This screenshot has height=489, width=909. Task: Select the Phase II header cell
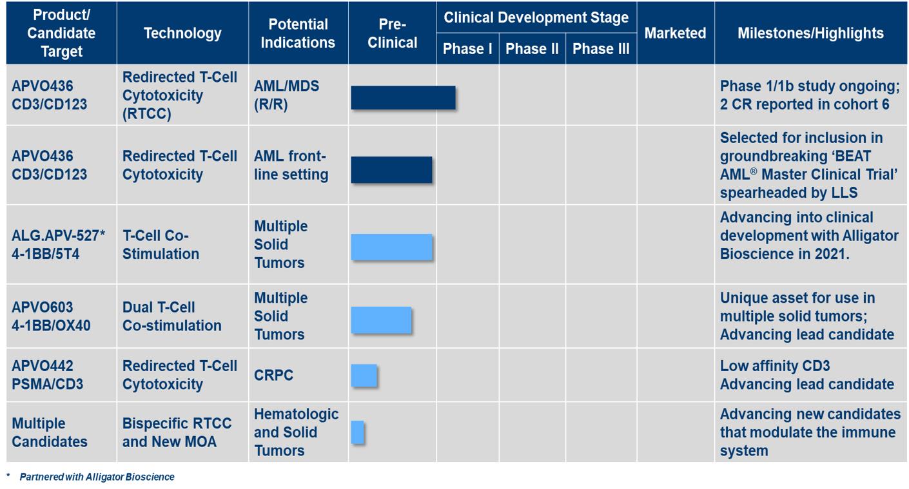click(x=532, y=49)
